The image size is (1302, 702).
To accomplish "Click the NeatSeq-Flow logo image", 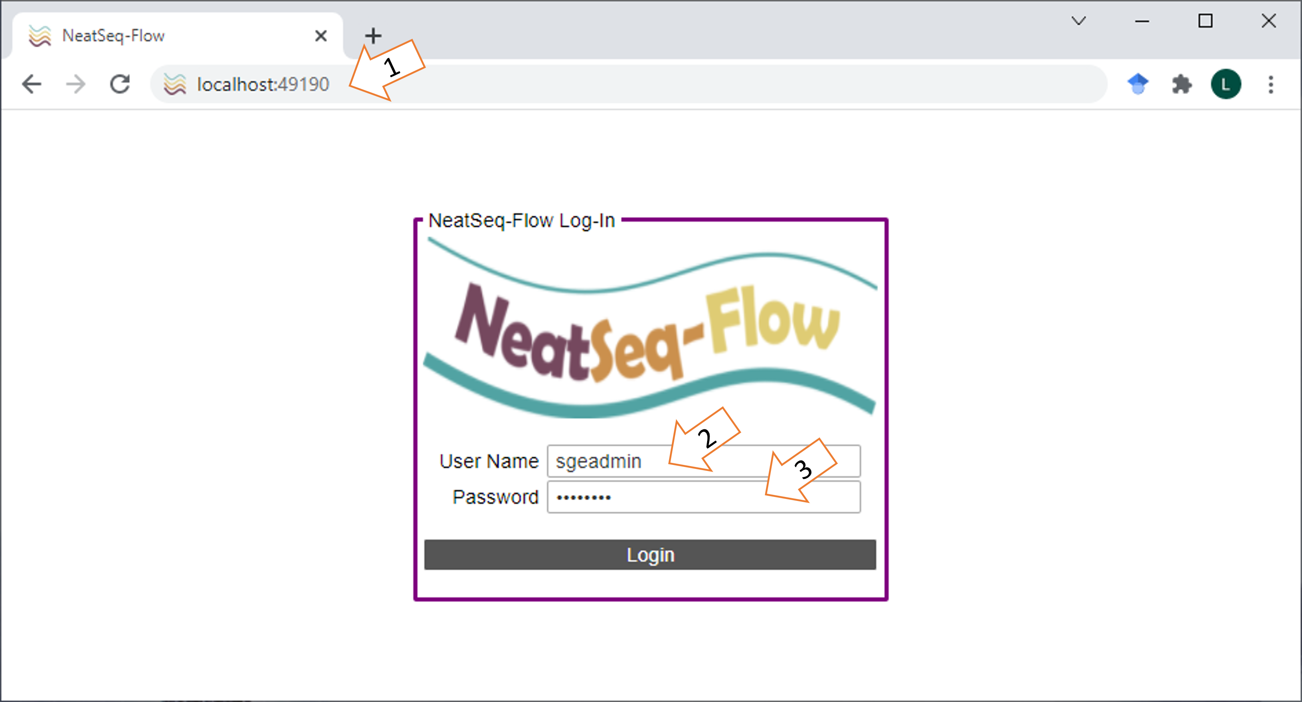I will point(650,328).
